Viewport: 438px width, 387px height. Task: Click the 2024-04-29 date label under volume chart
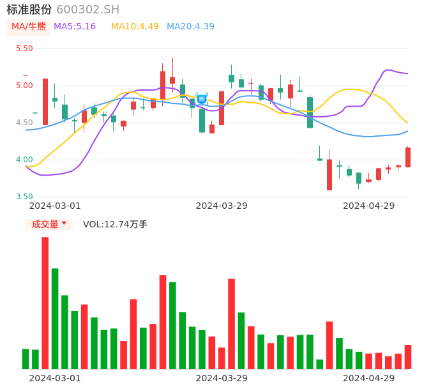(369, 378)
